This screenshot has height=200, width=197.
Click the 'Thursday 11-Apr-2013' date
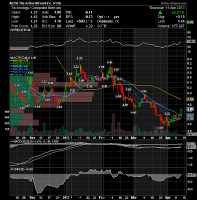167,8
